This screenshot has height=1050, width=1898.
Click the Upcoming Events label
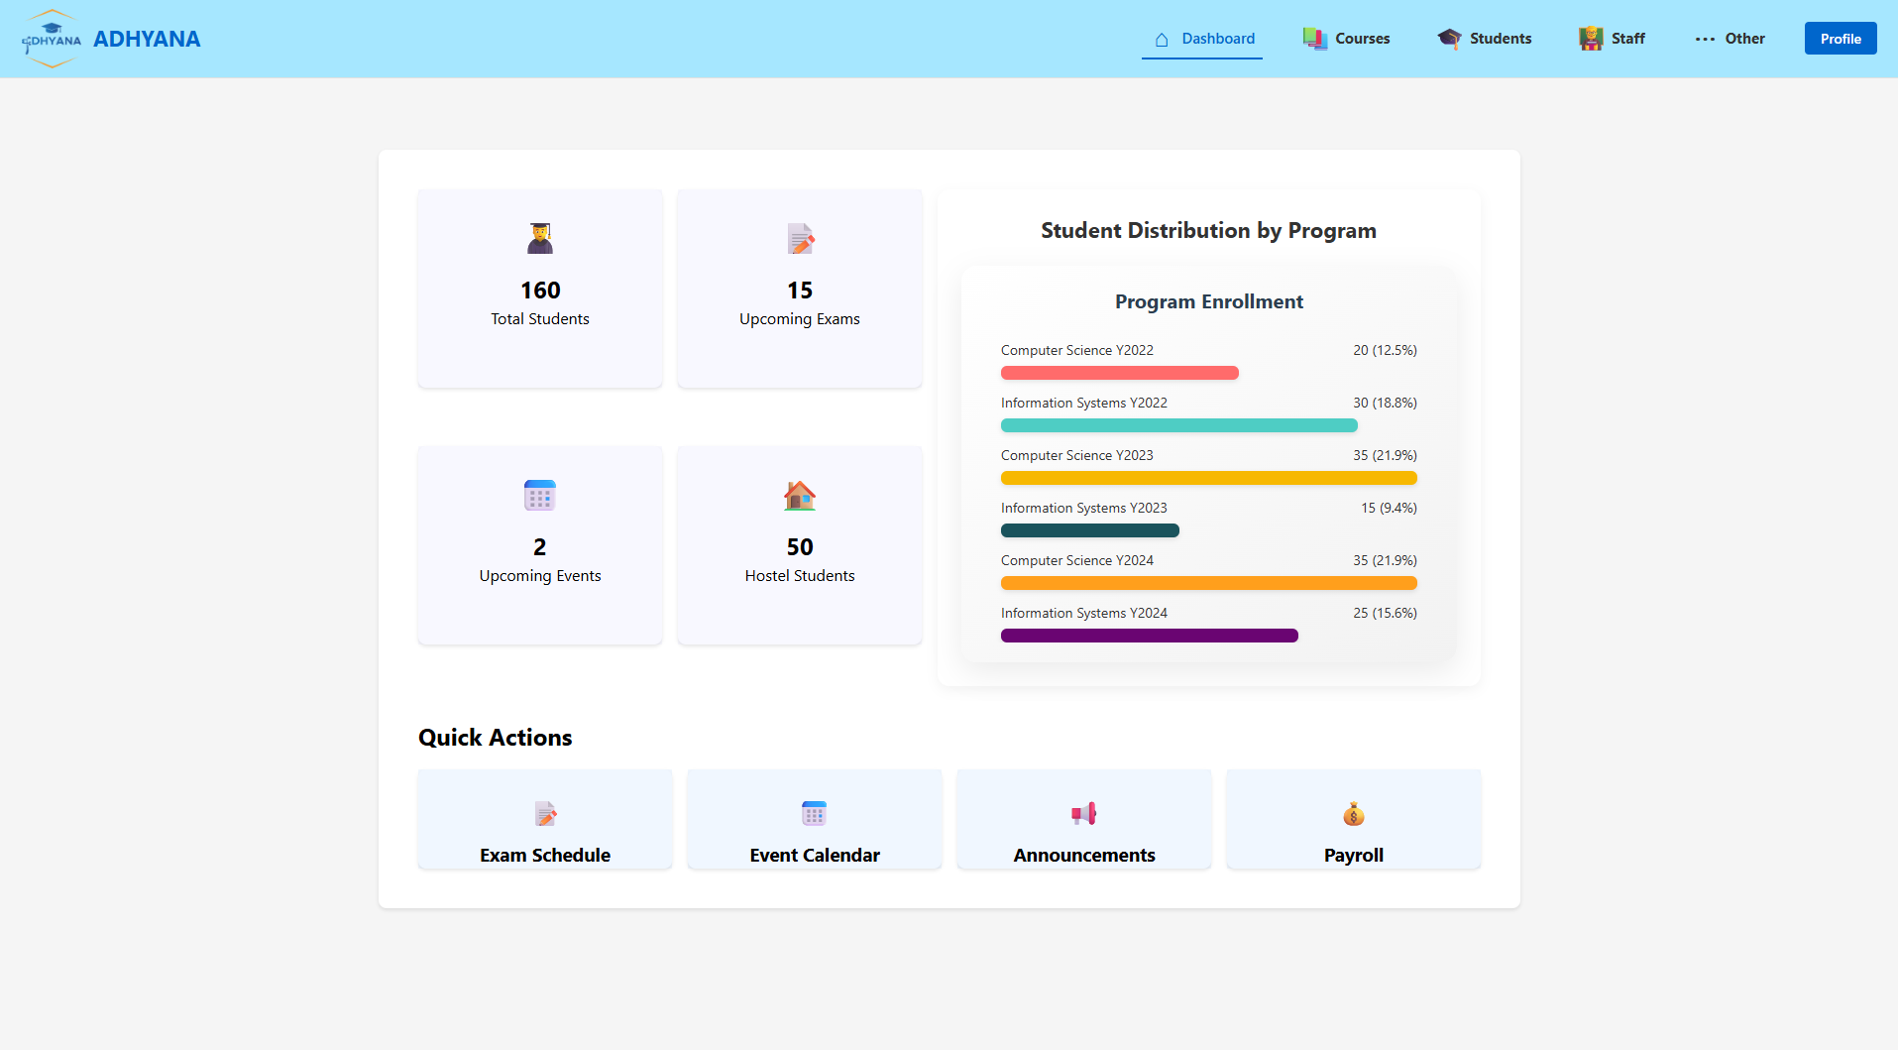(x=540, y=576)
